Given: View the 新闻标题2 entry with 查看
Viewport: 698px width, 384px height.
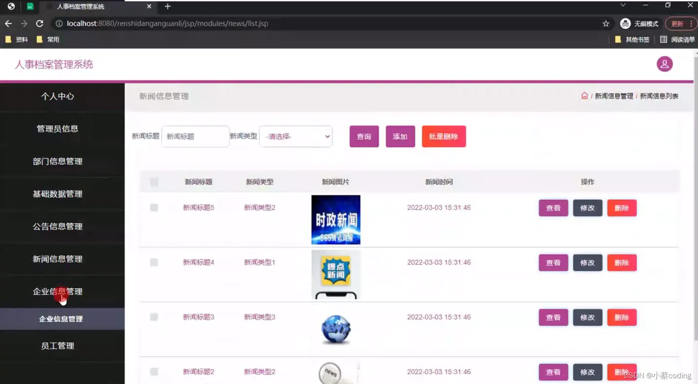Looking at the screenshot, I should click(x=553, y=372).
